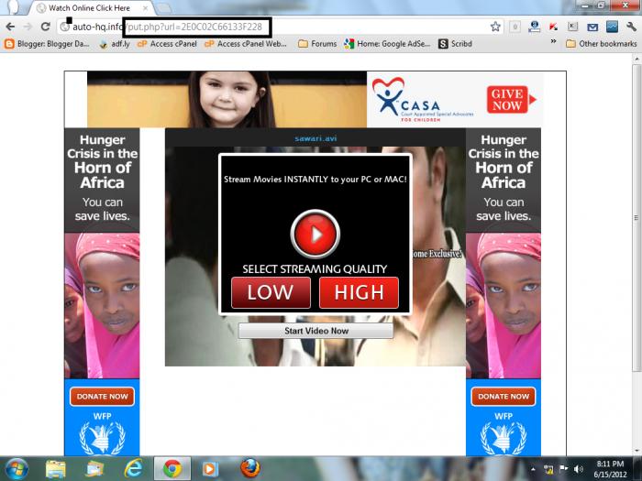The image size is (642, 481).
Task: Select the Watch Online Click Here tab
Action: click(x=89, y=7)
